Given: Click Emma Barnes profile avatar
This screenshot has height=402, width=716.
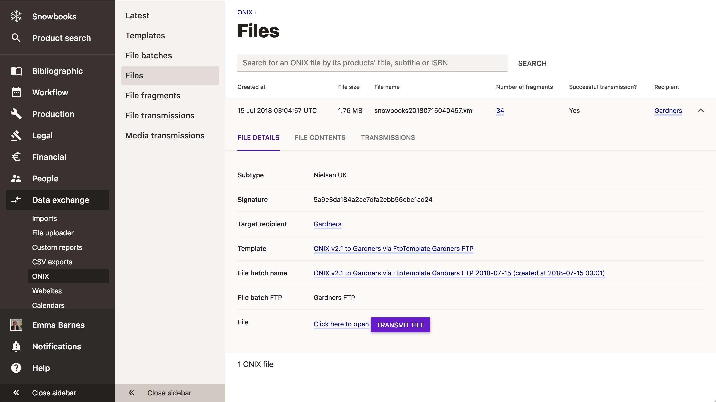Looking at the screenshot, I should (16, 325).
